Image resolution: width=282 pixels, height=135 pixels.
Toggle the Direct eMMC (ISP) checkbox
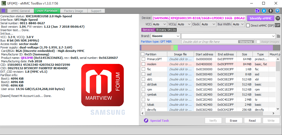point(248,25)
